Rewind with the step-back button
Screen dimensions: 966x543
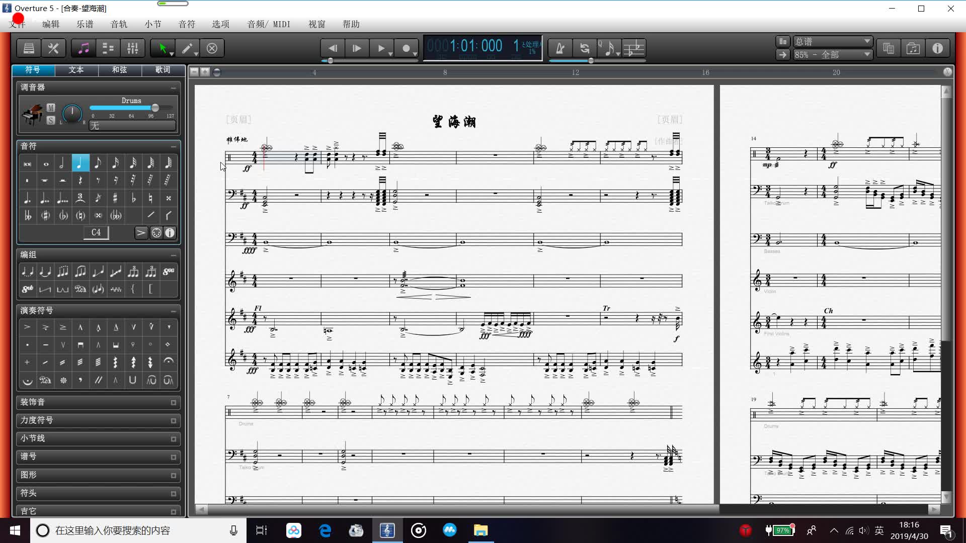(x=333, y=48)
